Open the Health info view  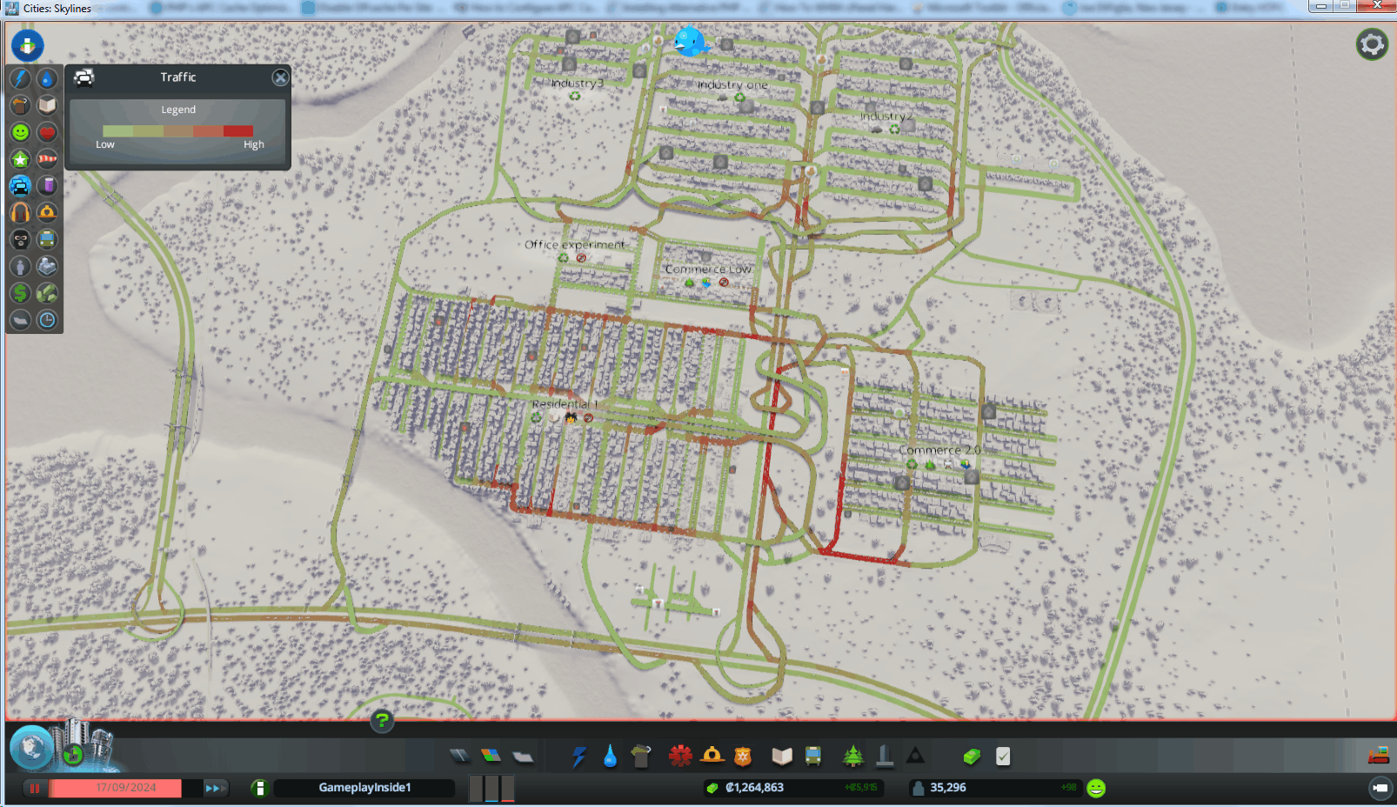coord(47,132)
